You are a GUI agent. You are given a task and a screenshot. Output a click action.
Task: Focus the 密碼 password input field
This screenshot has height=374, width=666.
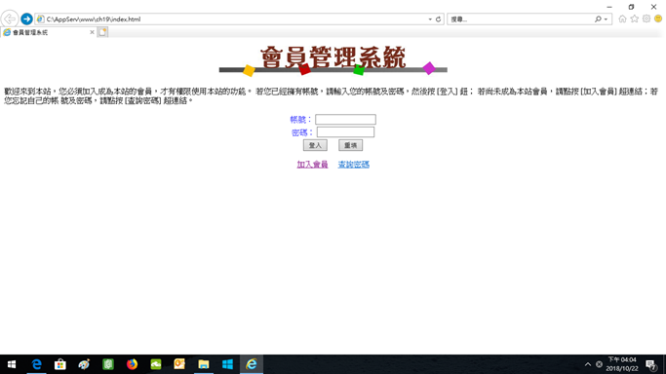pos(345,132)
